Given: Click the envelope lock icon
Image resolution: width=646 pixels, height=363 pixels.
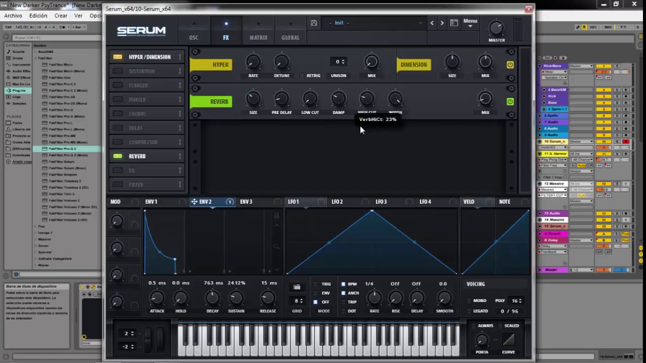Looking at the screenshot, I should (276, 216).
